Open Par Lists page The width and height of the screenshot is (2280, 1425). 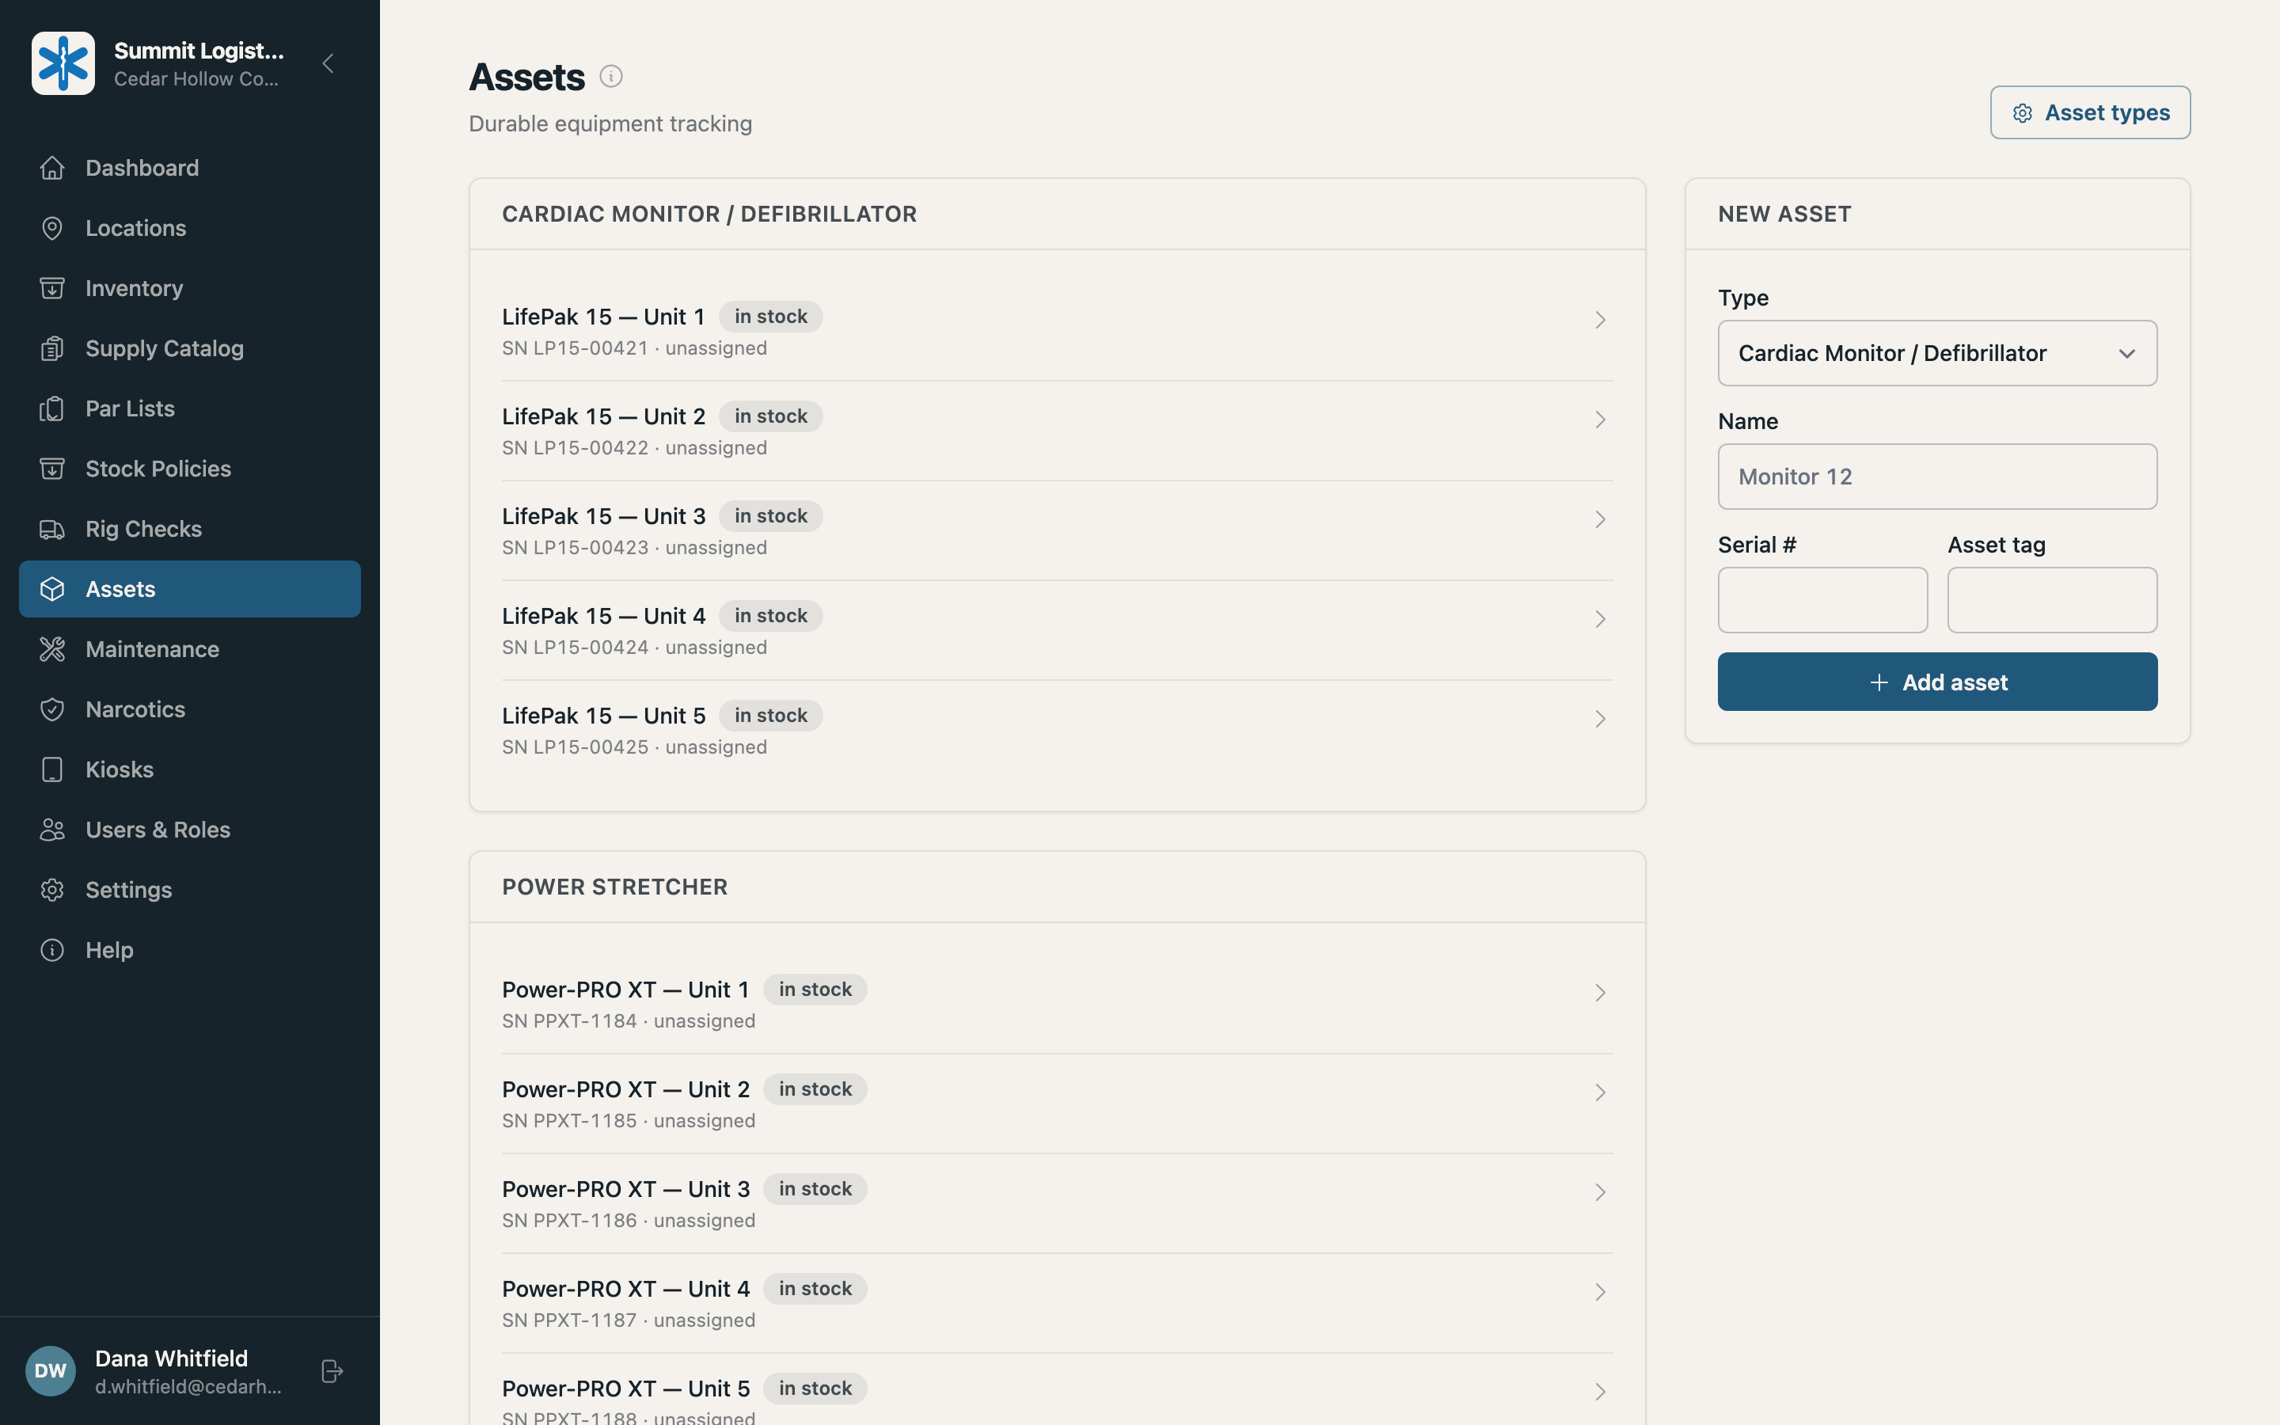(189, 409)
